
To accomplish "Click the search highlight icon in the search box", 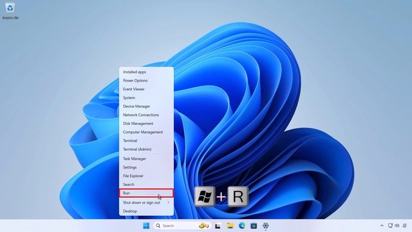I will [204, 226].
